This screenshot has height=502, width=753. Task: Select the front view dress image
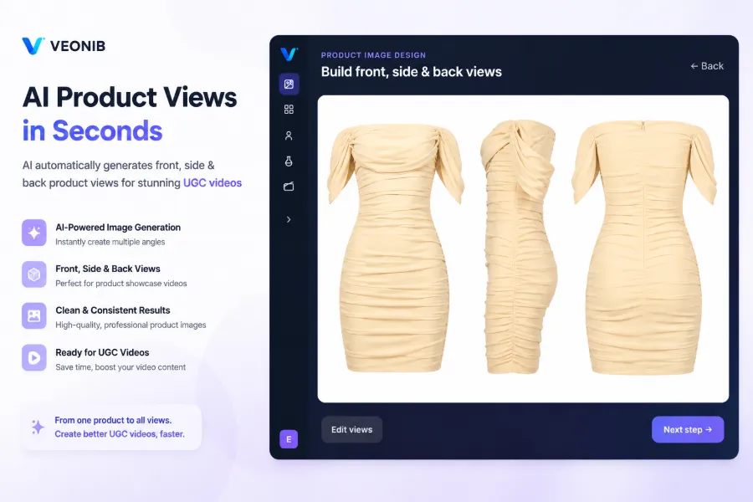pyautogui.click(x=395, y=248)
